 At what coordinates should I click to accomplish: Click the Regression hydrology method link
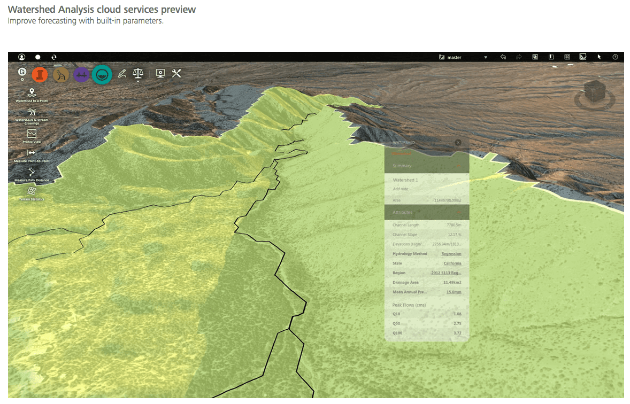(x=451, y=254)
